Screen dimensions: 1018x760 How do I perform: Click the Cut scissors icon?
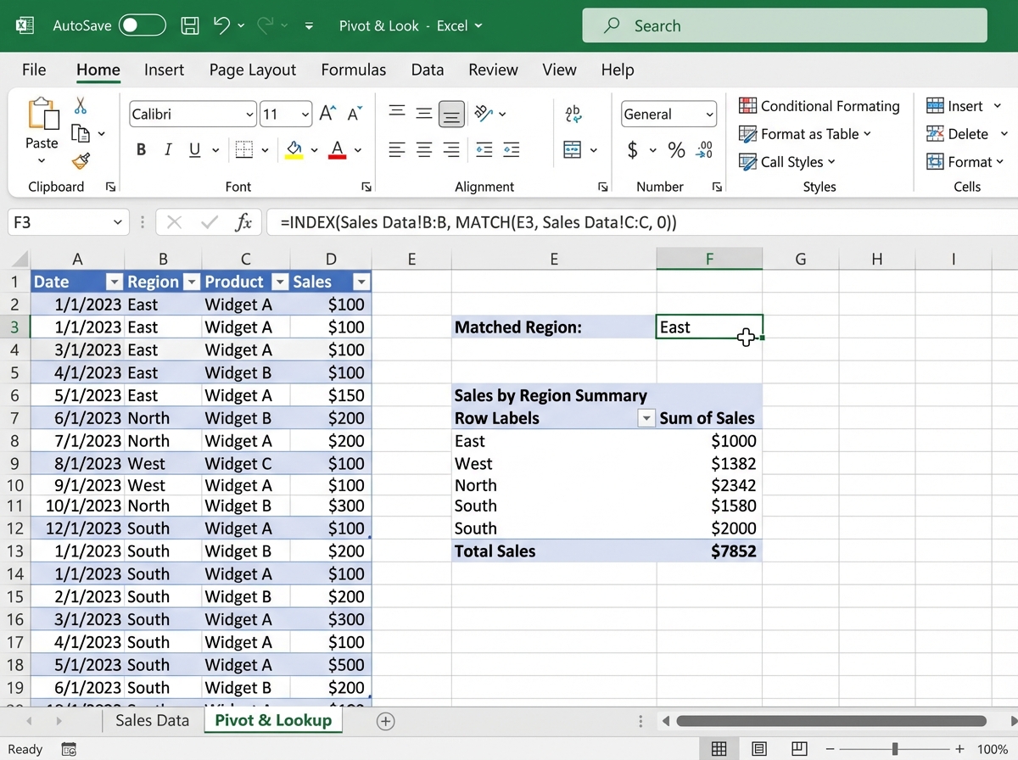pyautogui.click(x=81, y=106)
